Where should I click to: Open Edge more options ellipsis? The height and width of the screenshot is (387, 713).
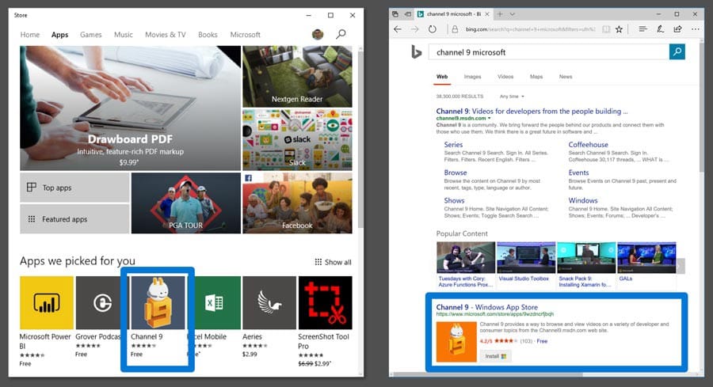tap(696, 29)
